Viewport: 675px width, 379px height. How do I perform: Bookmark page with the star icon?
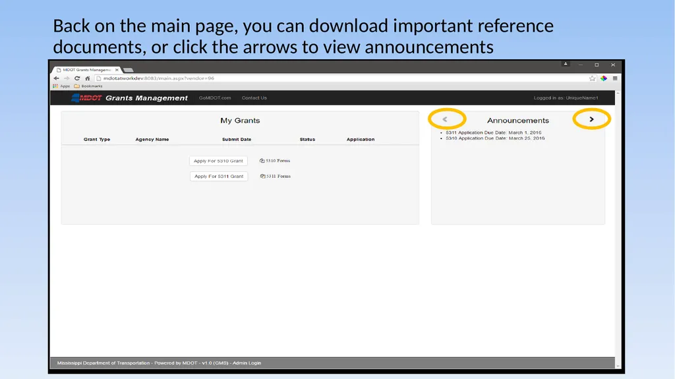point(593,78)
